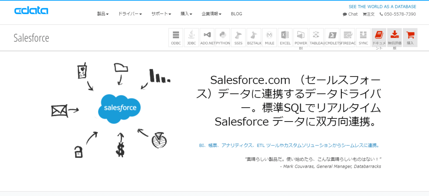Click the SEE THE WORLD AS A DATABASE tagline
This screenshot has width=429, height=196.
click(383, 7)
